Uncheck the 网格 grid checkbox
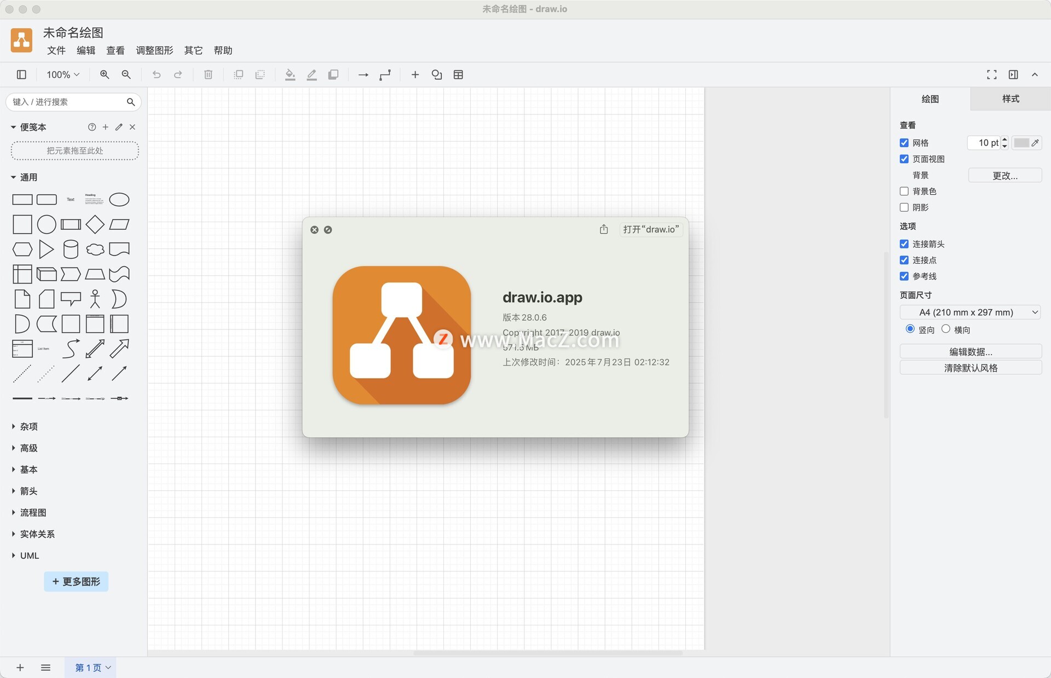Screen dimensions: 1051x678 point(904,143)
